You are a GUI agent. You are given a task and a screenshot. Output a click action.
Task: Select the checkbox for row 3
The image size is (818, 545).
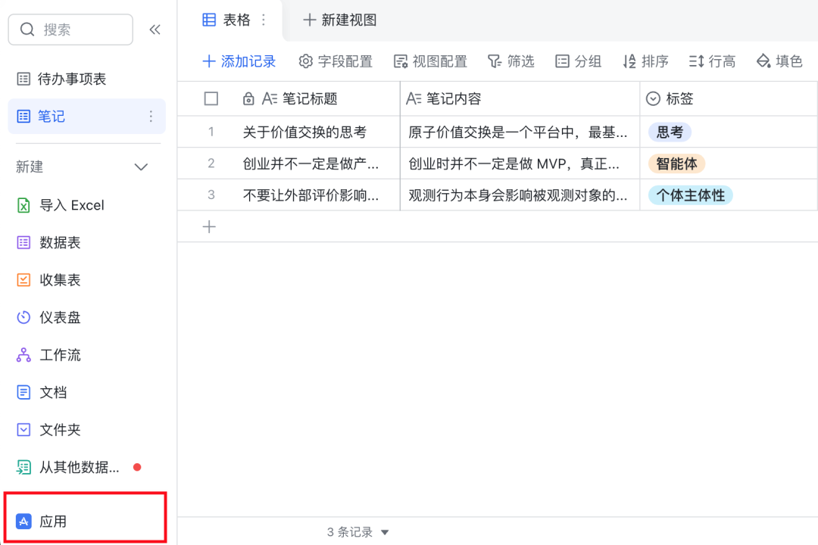211,195
